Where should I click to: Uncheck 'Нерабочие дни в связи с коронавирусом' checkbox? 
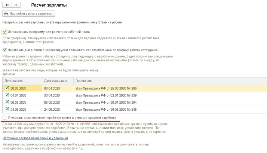point(4,50)
